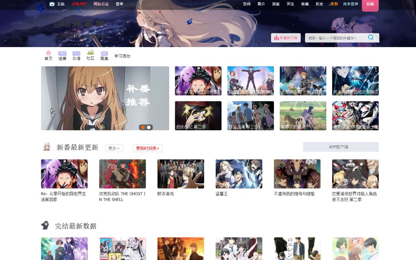Screen dimensions: 416x260
Task: Open the 欺诈游戏 cover
Action: point(181,174)
